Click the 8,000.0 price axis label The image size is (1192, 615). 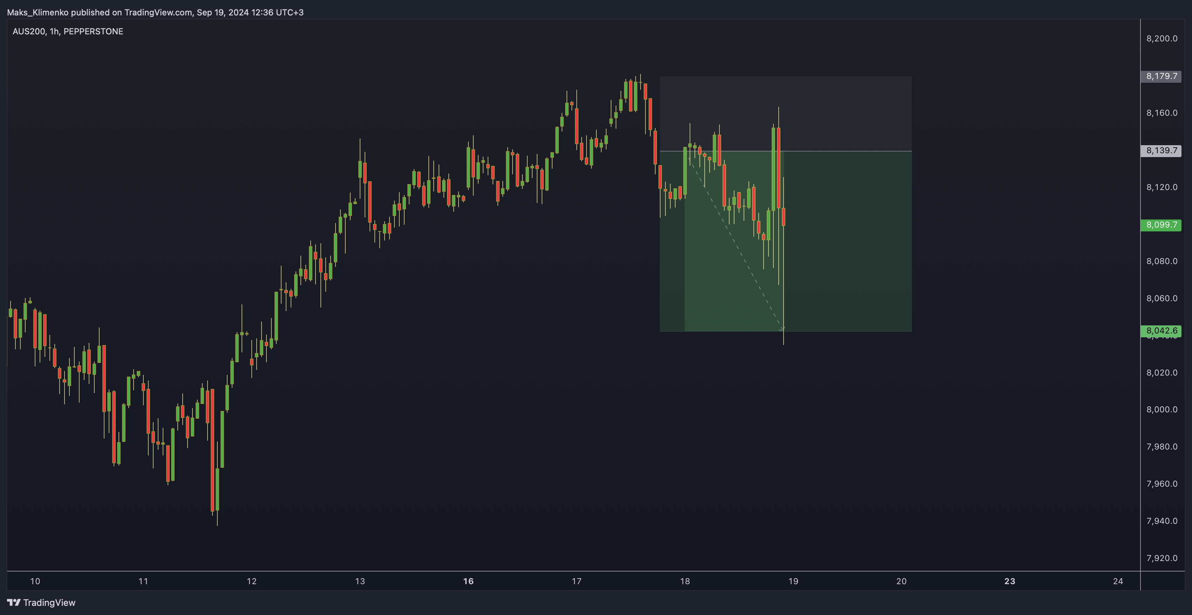[x=1161, y=410]
